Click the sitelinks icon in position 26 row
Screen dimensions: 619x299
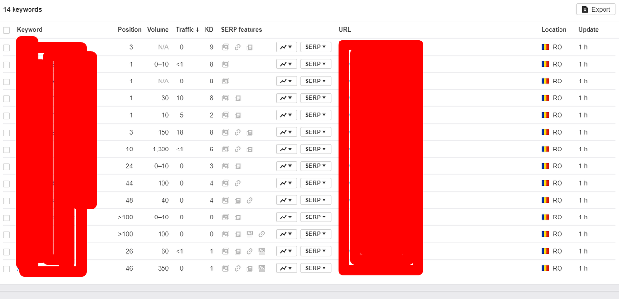[250, 251]
